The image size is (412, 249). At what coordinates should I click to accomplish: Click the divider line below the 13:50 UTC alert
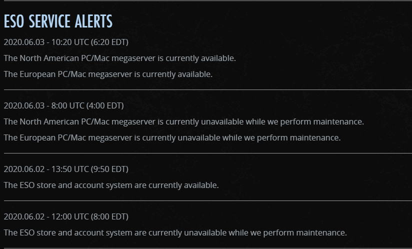206,201
